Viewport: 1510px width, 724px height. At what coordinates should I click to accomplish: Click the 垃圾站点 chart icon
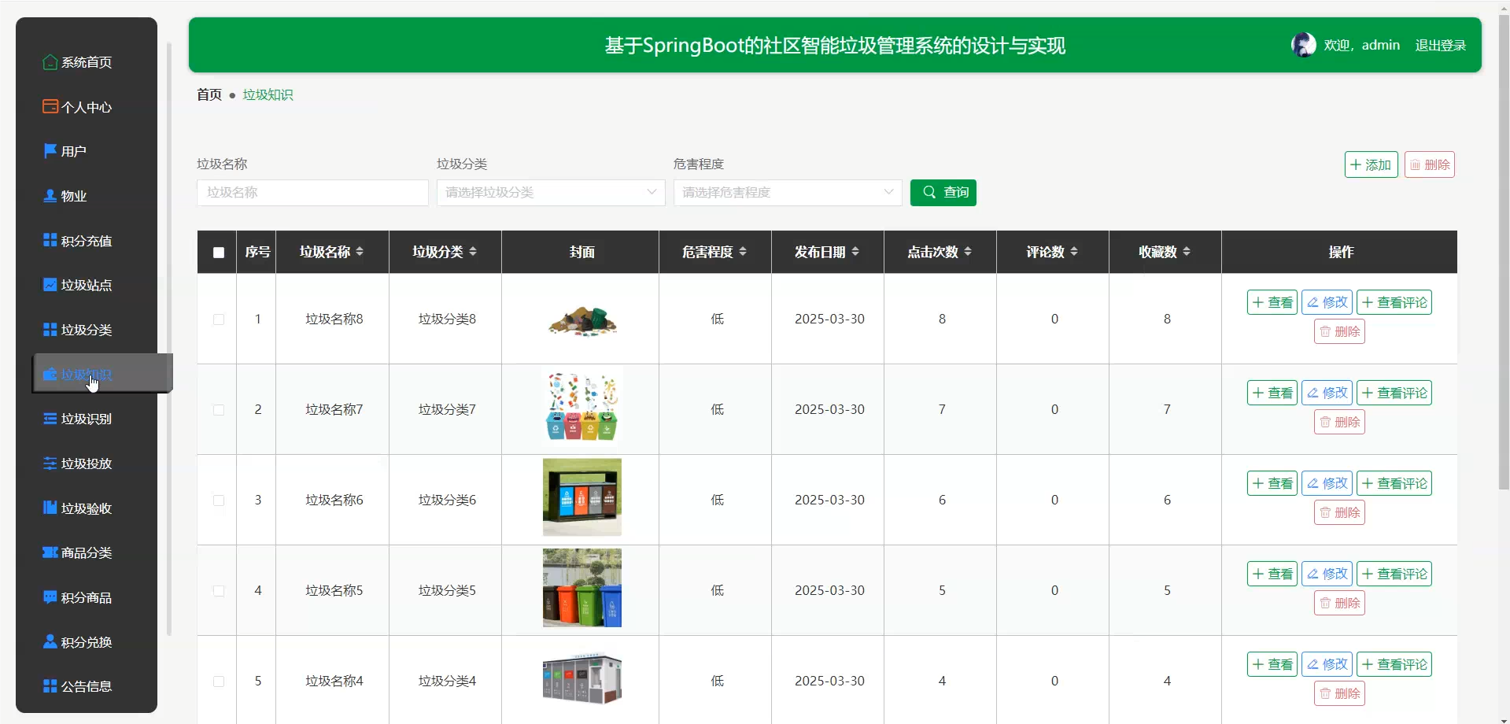(x=50, y=285)
